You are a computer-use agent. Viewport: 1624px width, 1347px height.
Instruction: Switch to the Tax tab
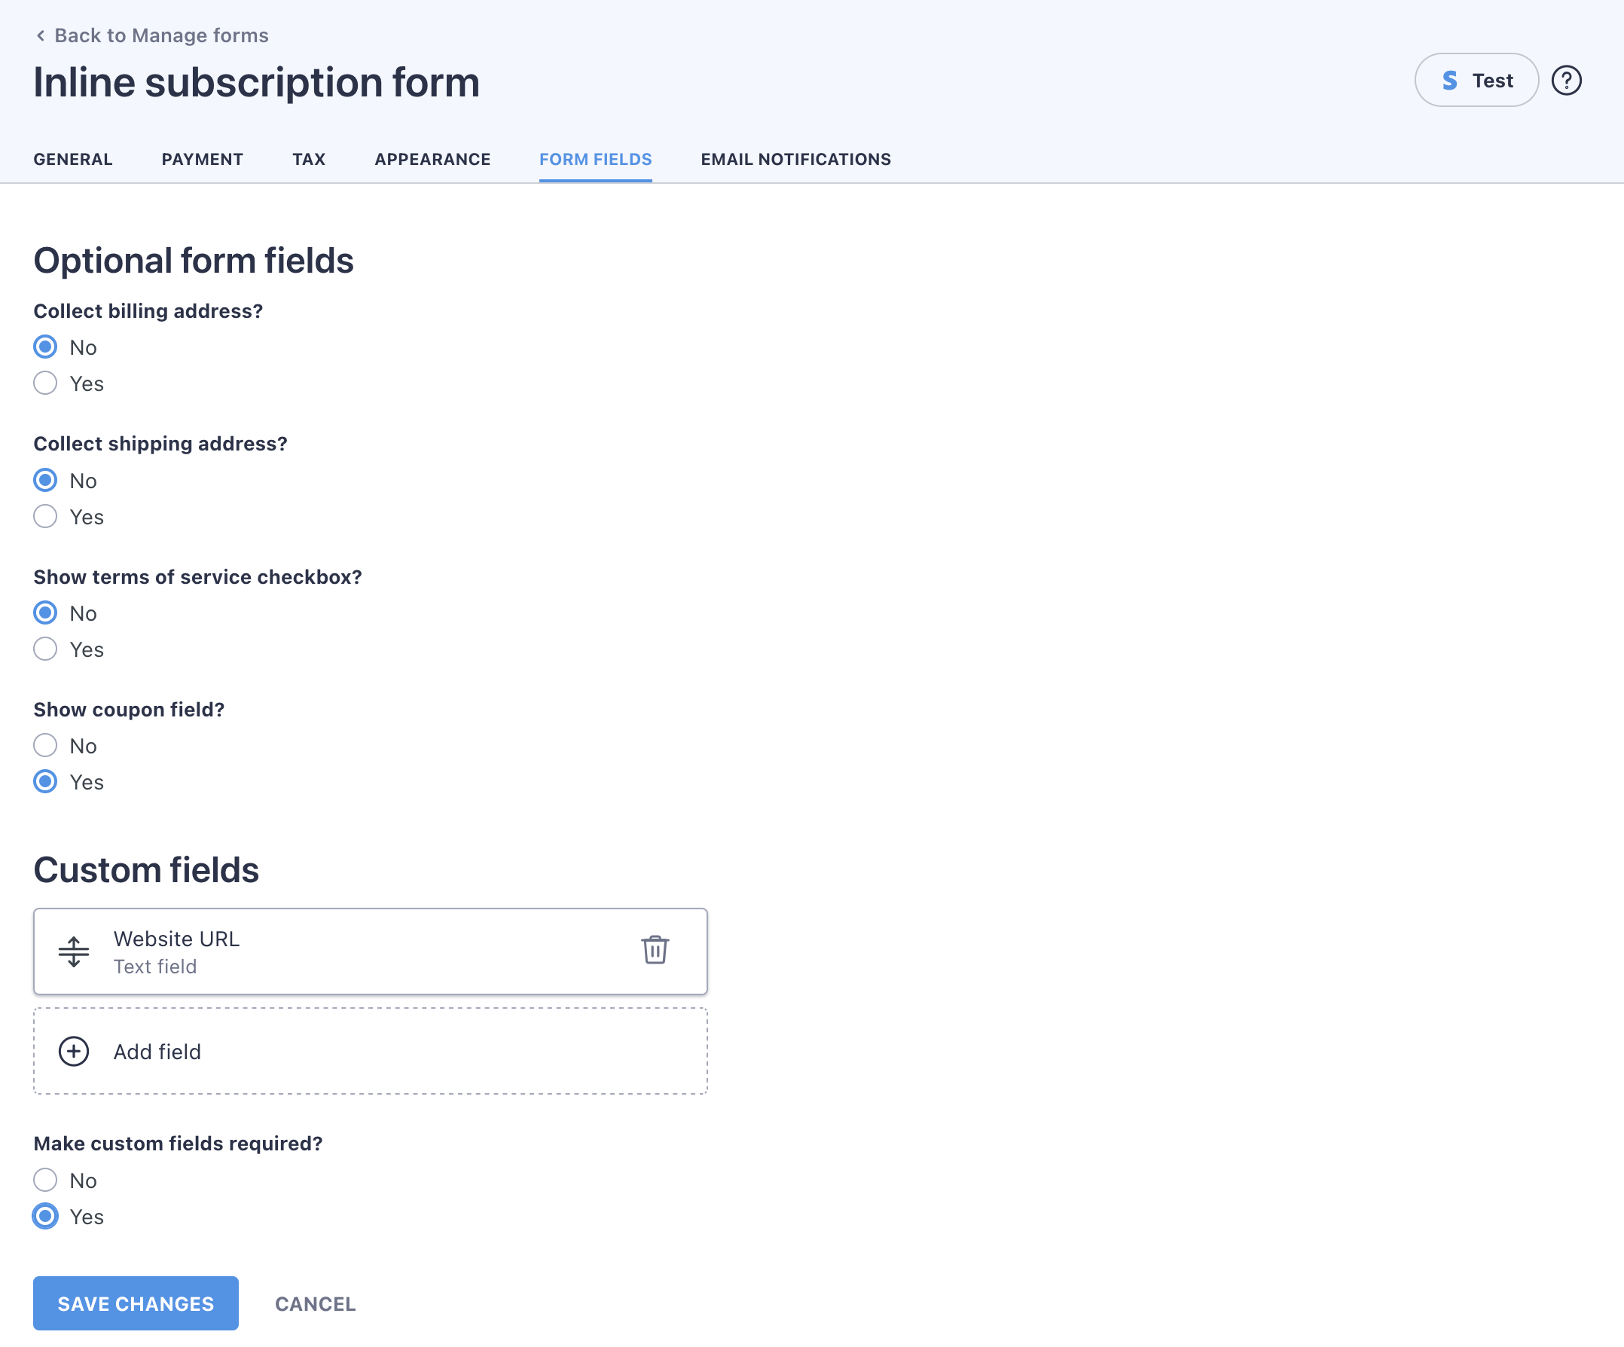309,159
